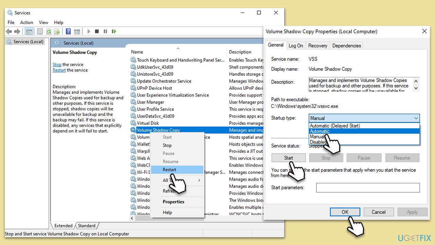The height and width of the screenshot is (245, 435).
Task: Open the View menu
Action: (x=43, y=22)
